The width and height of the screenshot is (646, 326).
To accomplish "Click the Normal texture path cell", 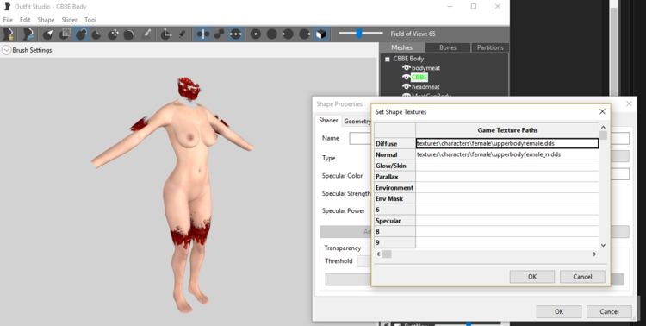I will (x=507, y=154).
